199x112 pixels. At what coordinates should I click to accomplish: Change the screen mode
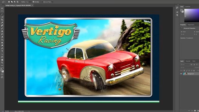pyautogui.click(x=2, y=77)
